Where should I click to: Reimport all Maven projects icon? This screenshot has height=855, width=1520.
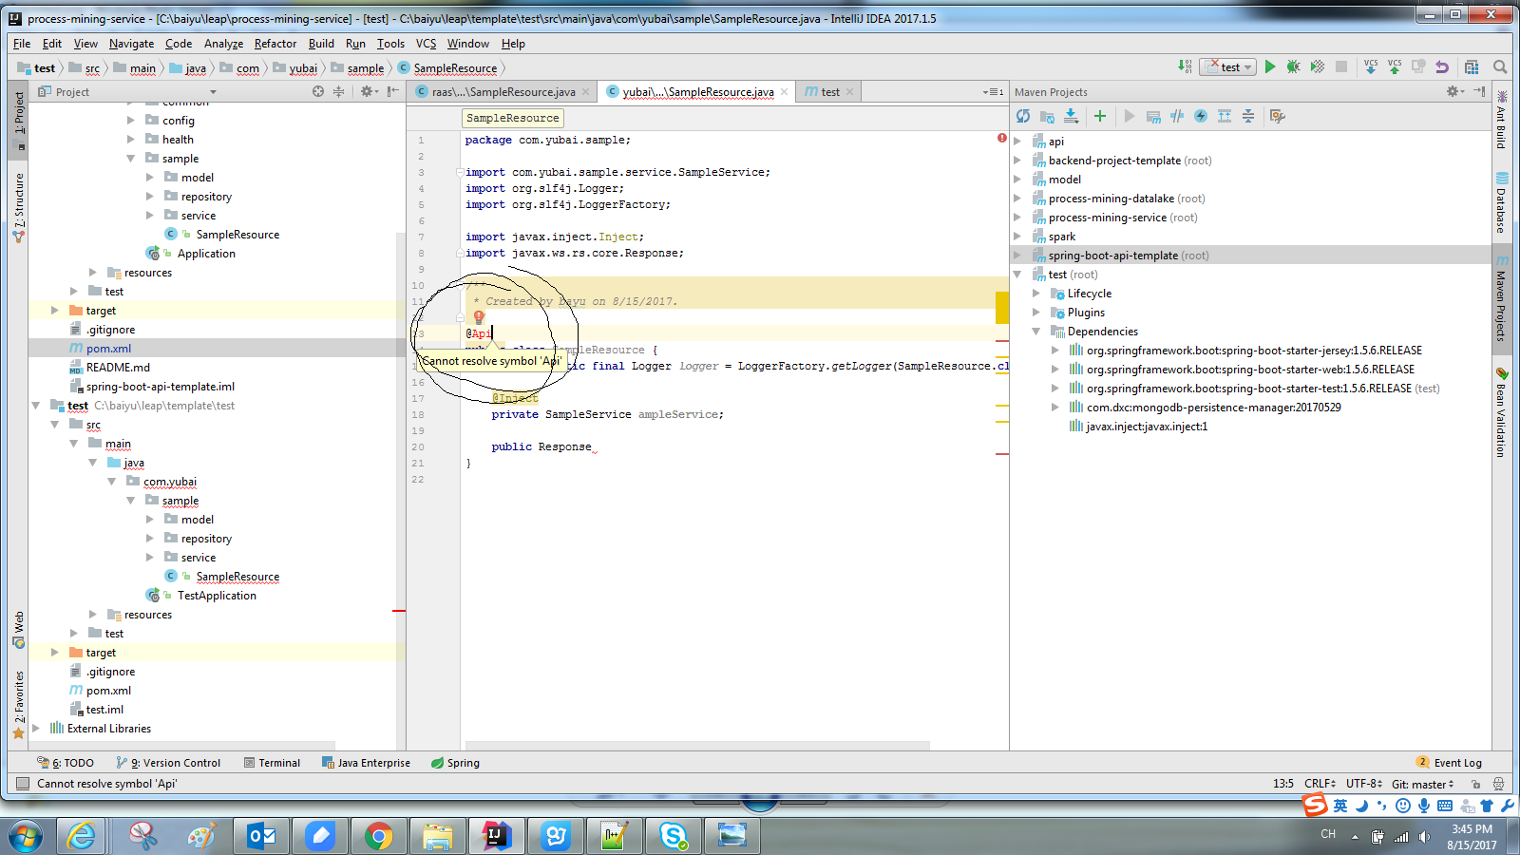tap(1023, 116)
